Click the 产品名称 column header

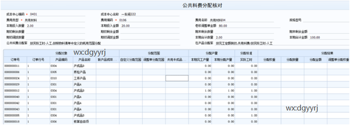coord(84,60)
